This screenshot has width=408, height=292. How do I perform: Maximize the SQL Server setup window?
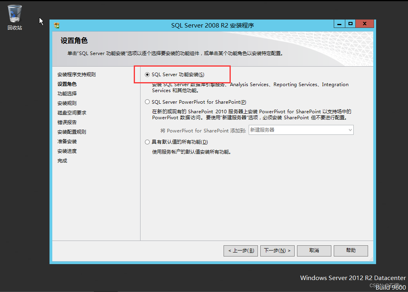350,24
